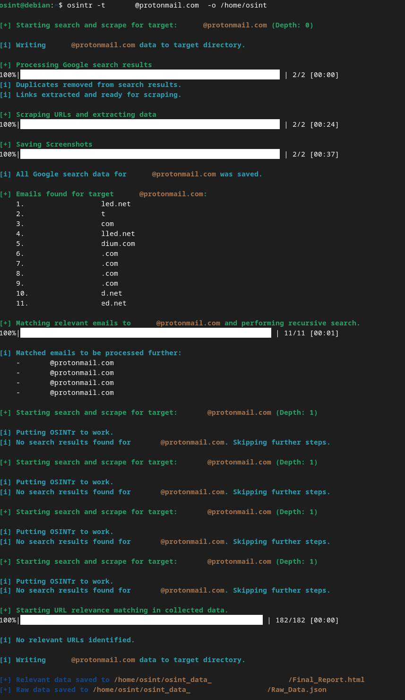
Task: Click the first matched @protonmail.com entry in list
Action: coord(81,363)
